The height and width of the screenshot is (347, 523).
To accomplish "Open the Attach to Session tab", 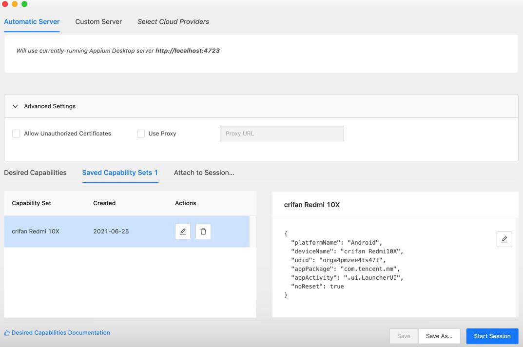I will pos(204,173).
